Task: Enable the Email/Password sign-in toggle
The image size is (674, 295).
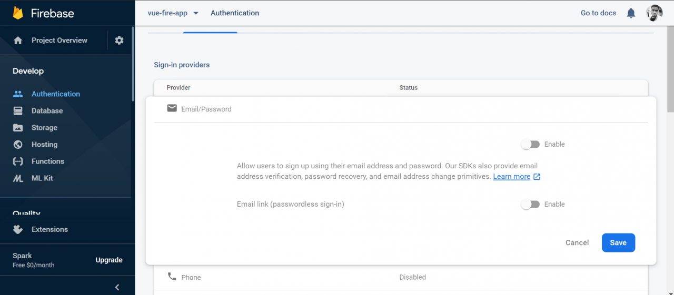Action: pos(530,144)
